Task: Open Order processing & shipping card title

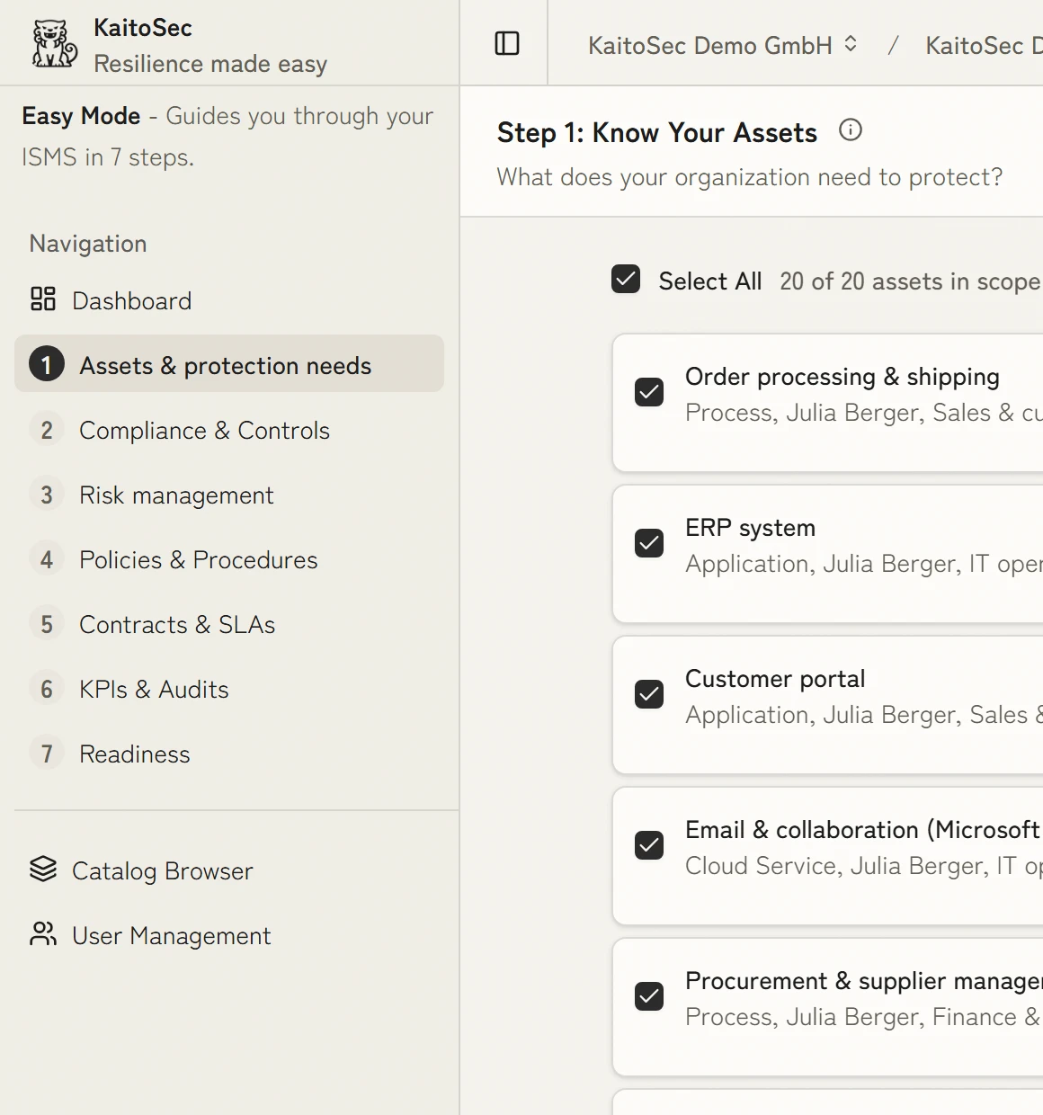Action: point(842,377)
